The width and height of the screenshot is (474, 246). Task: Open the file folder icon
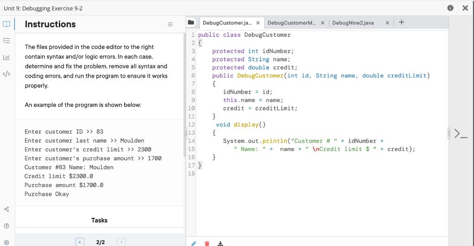click(191, 22)
